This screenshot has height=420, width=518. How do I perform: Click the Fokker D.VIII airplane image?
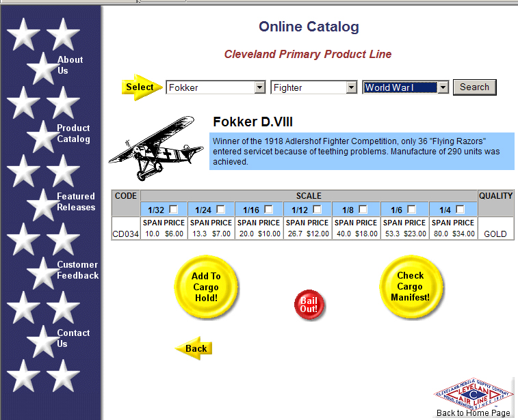point(157,148)
